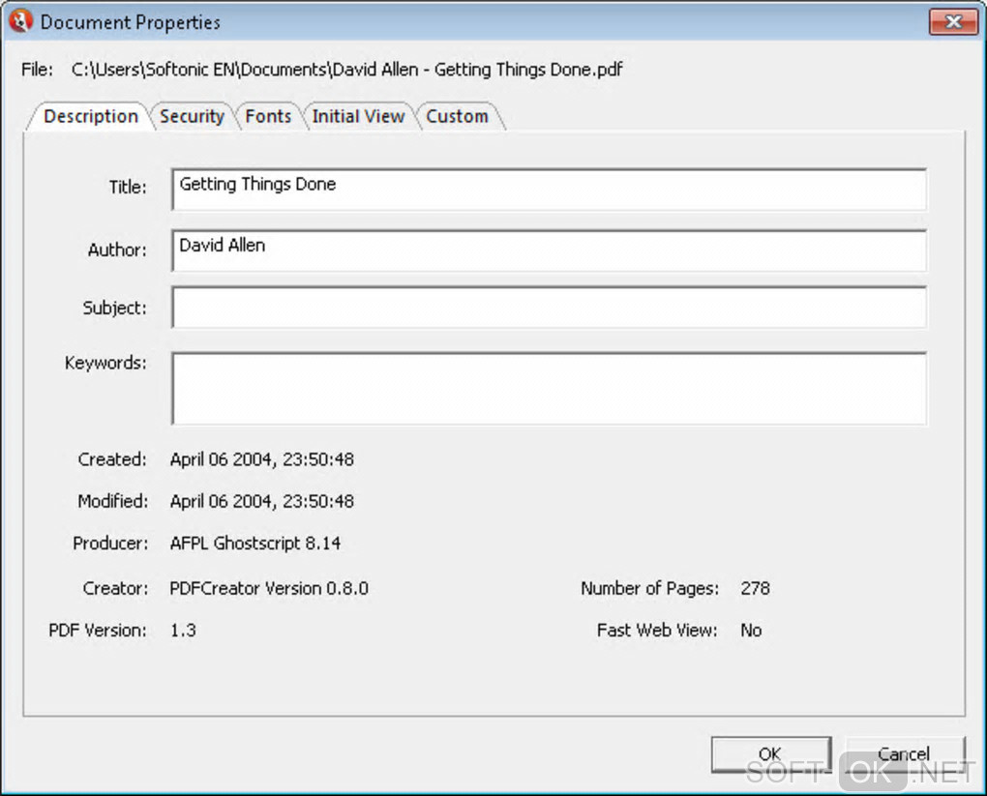987x796 pixels.
Task: Click inside the Author input field
Action: click(549, 251)
